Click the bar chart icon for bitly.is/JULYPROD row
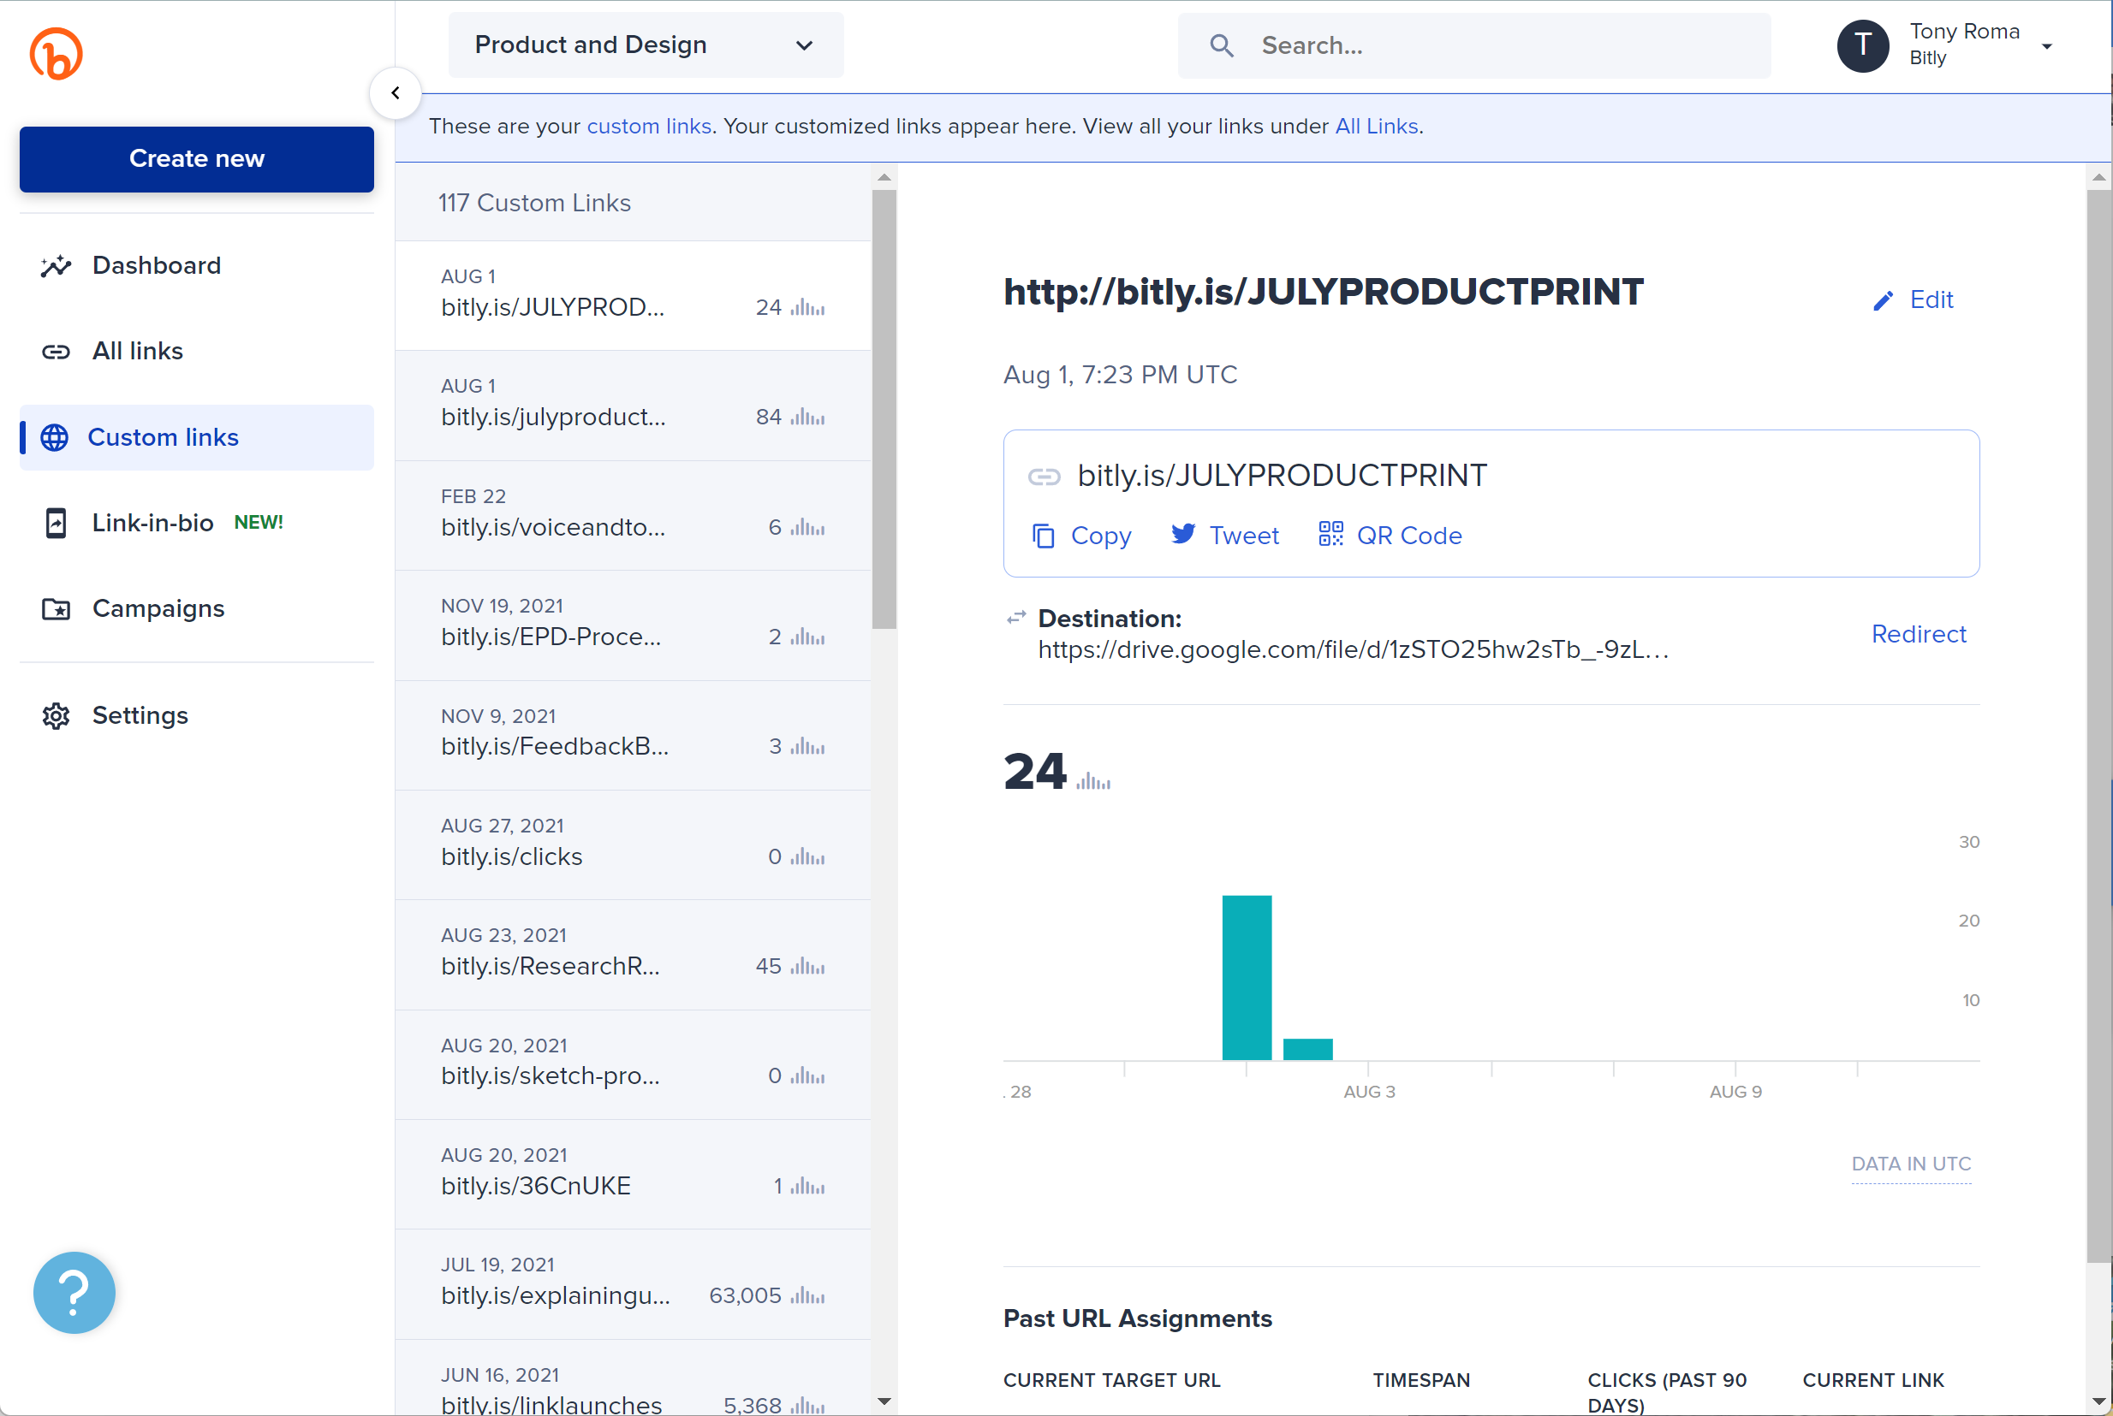This screenshot has height=1416, width=2113. click(807, 308)
